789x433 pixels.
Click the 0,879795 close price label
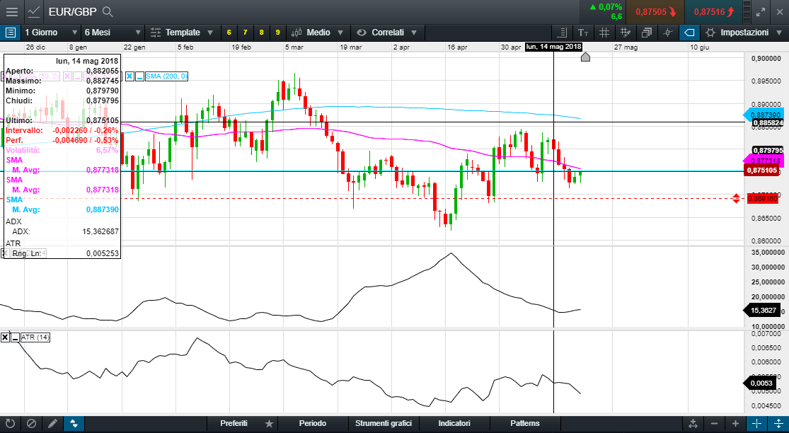click(768, 150)
